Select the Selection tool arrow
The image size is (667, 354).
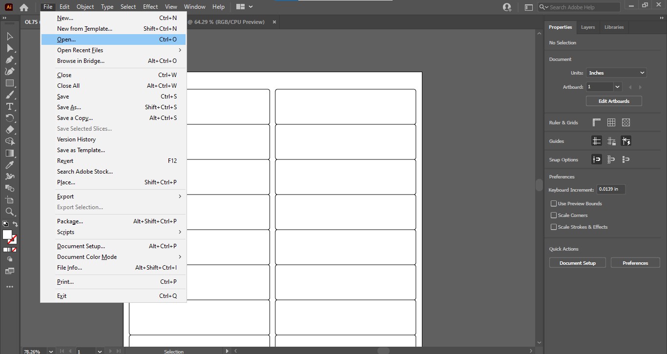point(10,36)
